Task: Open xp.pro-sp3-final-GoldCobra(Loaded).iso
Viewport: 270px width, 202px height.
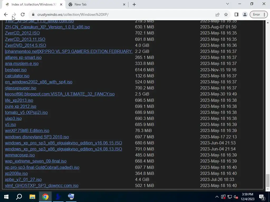Action: point(42,167)
